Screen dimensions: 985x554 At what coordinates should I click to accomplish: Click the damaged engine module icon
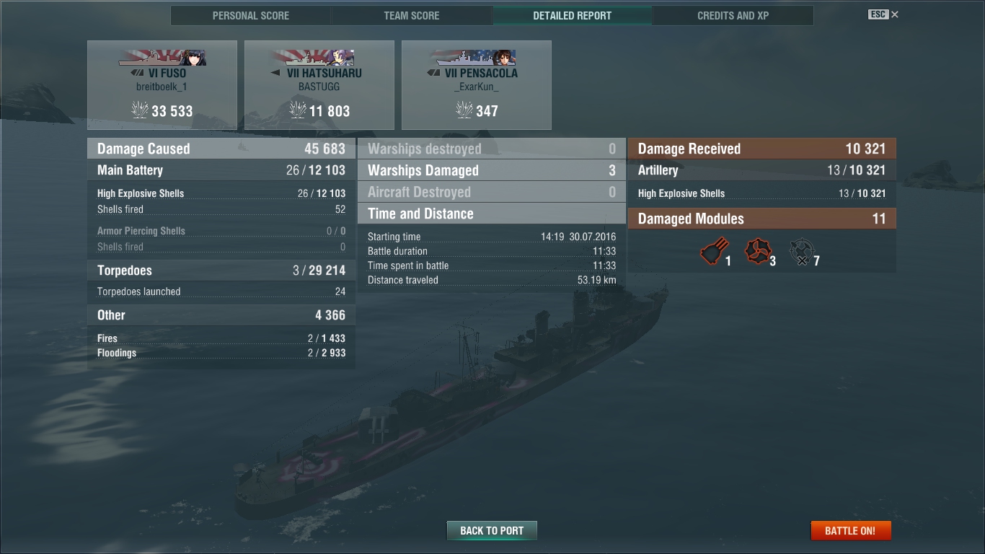click(757, 252)
